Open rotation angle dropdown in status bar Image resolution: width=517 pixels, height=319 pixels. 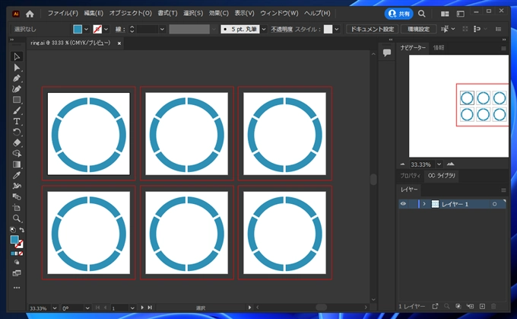pyautogui.click(x=87, y=308)
